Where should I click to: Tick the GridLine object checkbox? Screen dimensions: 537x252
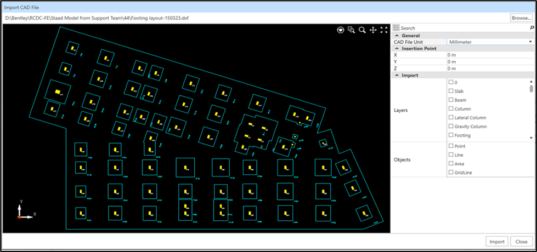click(451, 173)
